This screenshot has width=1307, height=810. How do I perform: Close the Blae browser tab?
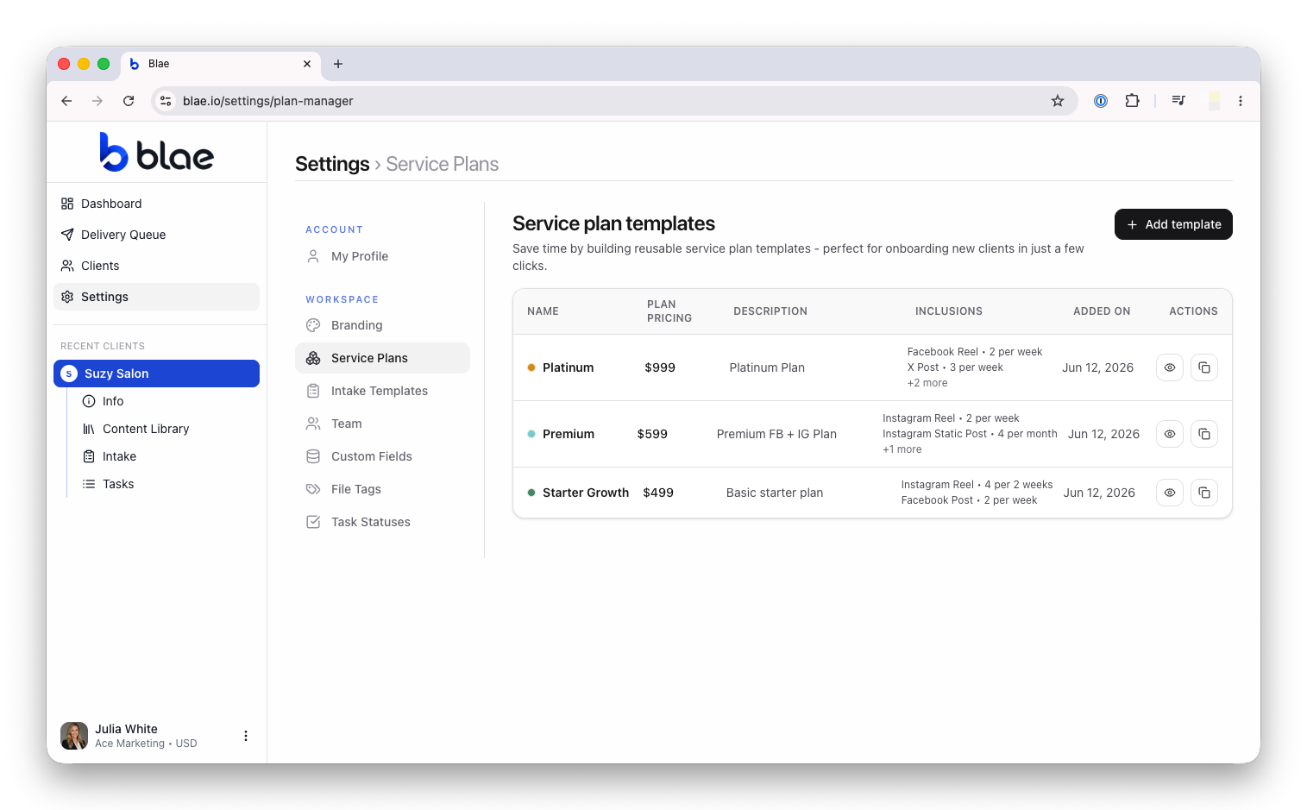[x=307, y=64]
